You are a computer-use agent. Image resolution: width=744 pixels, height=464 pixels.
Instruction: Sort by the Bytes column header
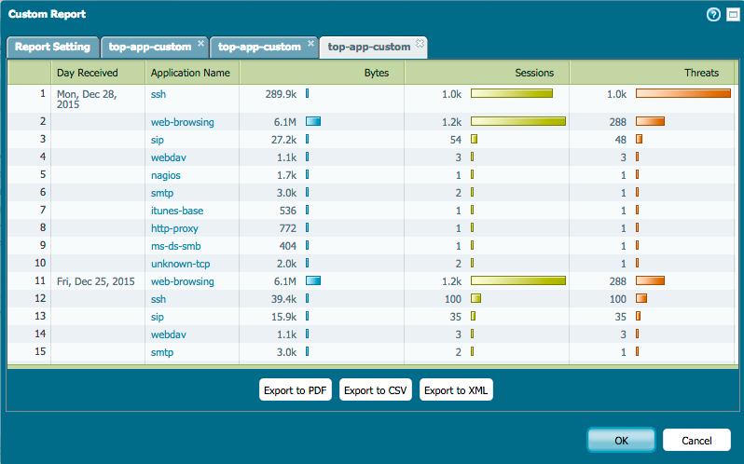(321, 73)
